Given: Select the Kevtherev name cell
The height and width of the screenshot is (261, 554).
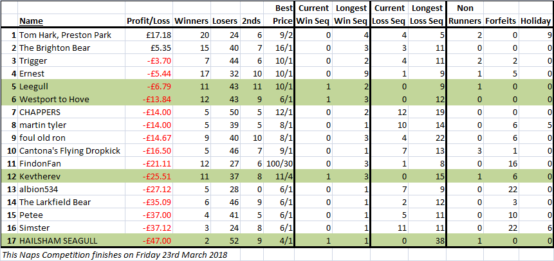Looking at the screenshot, I should click(71, 177).
